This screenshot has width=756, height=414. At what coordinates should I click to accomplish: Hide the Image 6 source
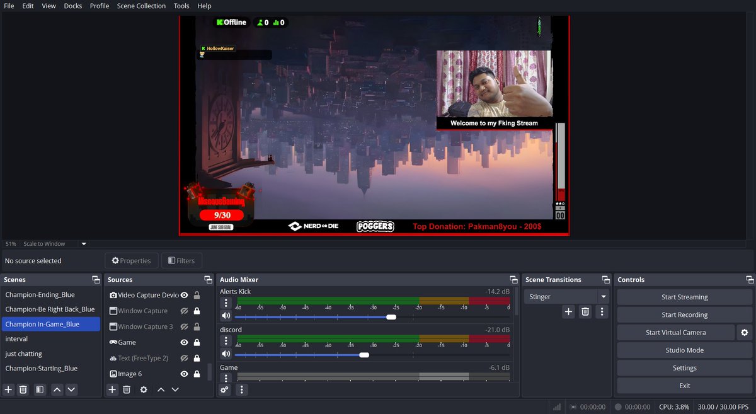tap(185, 374)
